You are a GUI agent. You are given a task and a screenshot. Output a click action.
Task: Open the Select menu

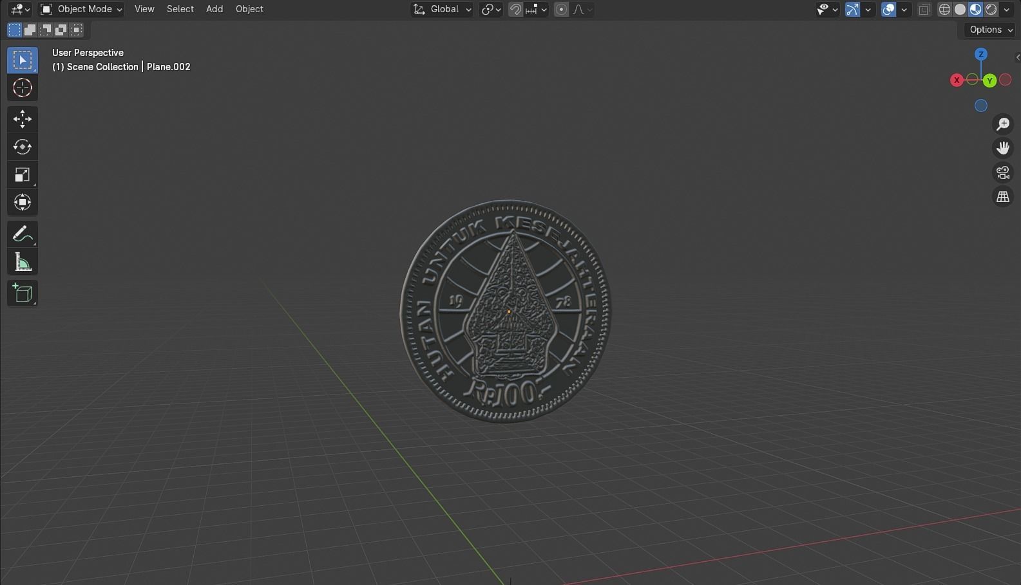click(180, 9)
